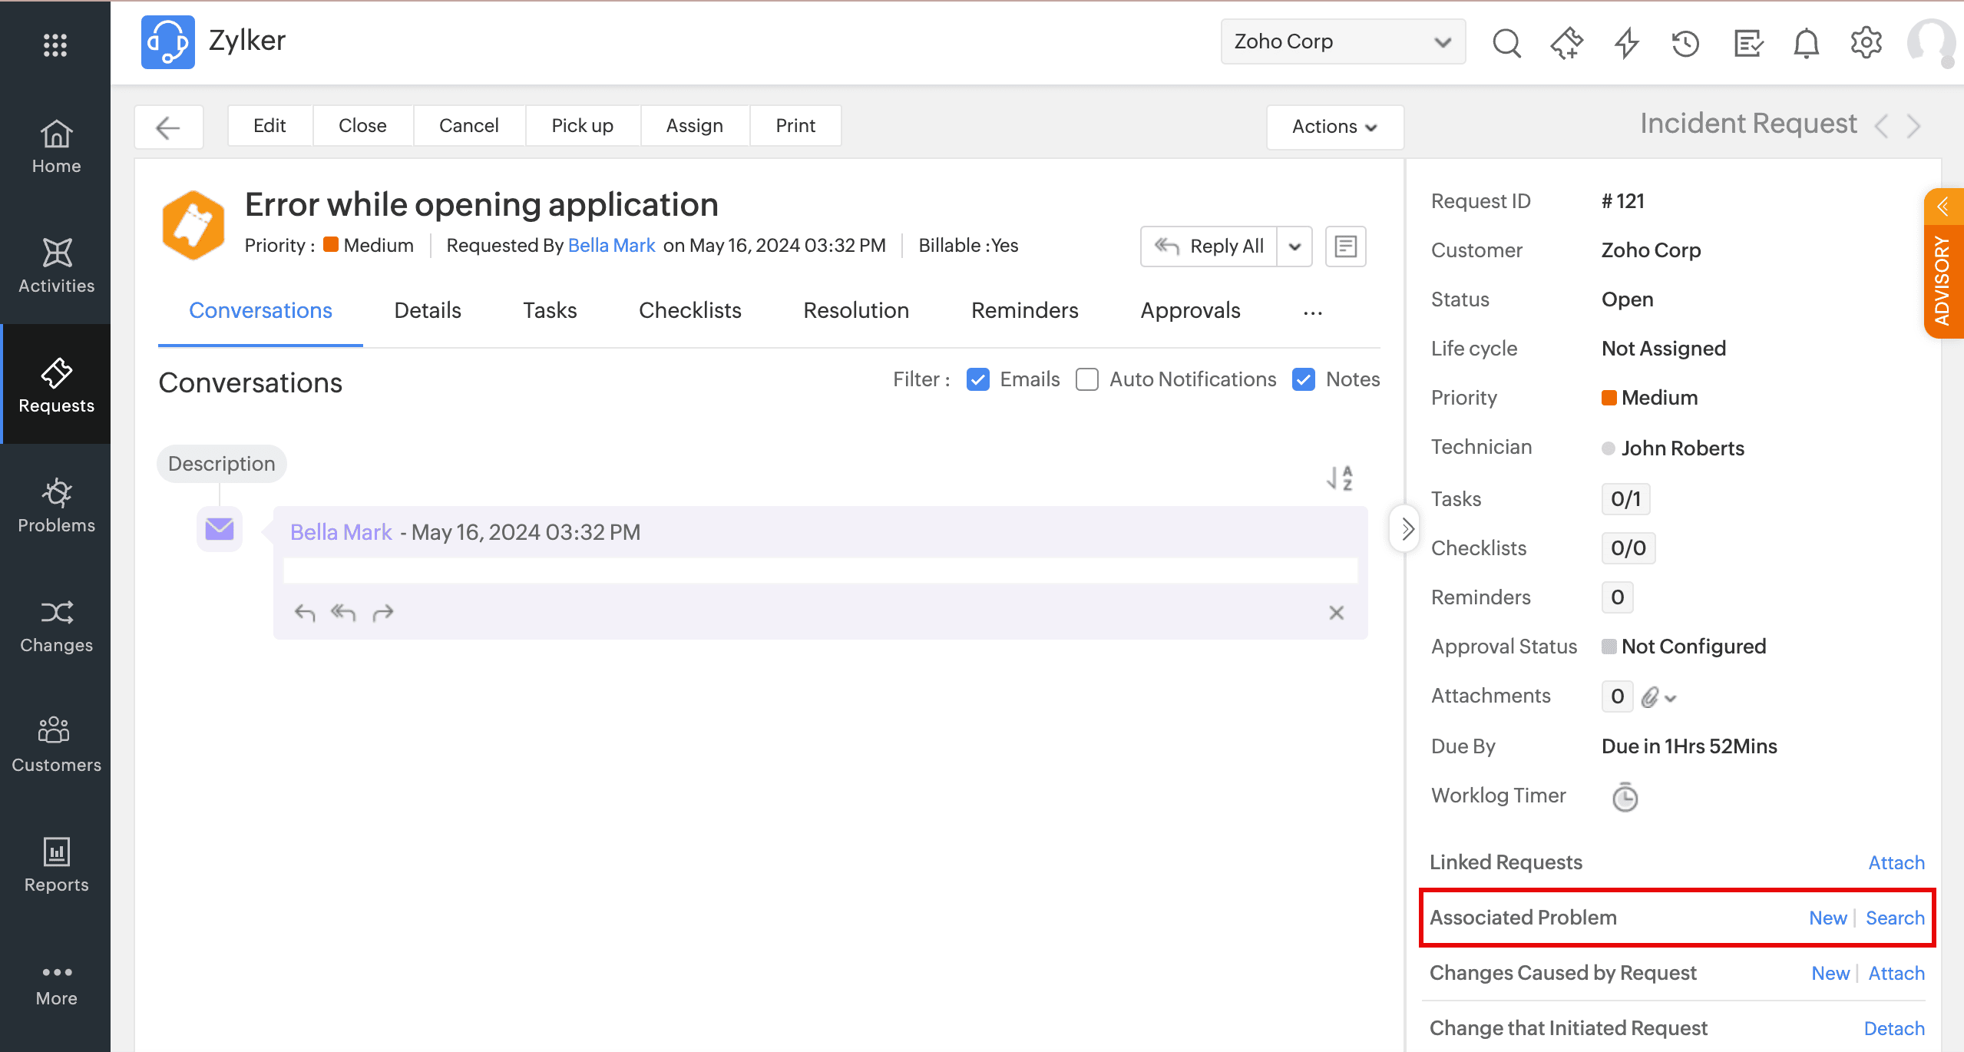Screen dimensions: 1964x1052
Task: Open the notifications bell
Action: (1806, 42)
